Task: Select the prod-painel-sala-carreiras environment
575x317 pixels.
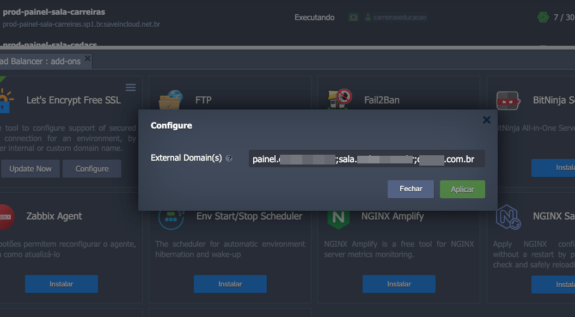Action: pyautogui.click(x=54, y=12)
